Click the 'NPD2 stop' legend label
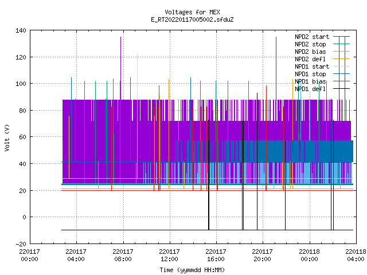 point(310,44)
